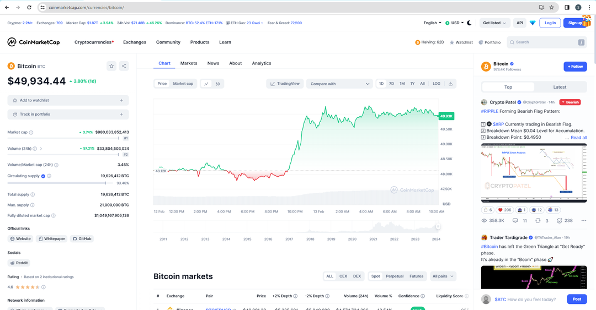Switch to Latest posts tab
Viewport: 596px width, 310px height.
(x=560, y=87)
